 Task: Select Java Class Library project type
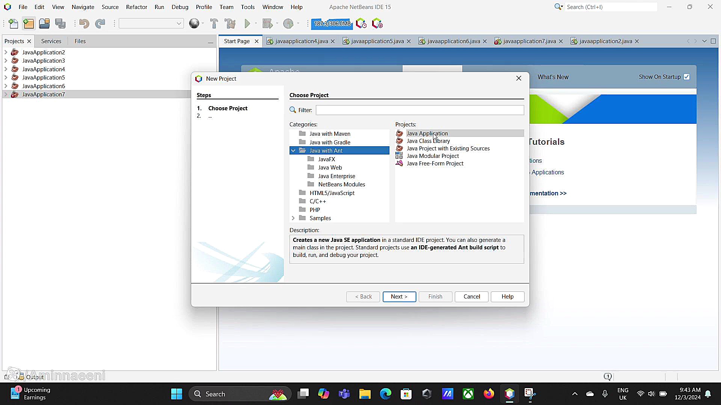(428, 141)
